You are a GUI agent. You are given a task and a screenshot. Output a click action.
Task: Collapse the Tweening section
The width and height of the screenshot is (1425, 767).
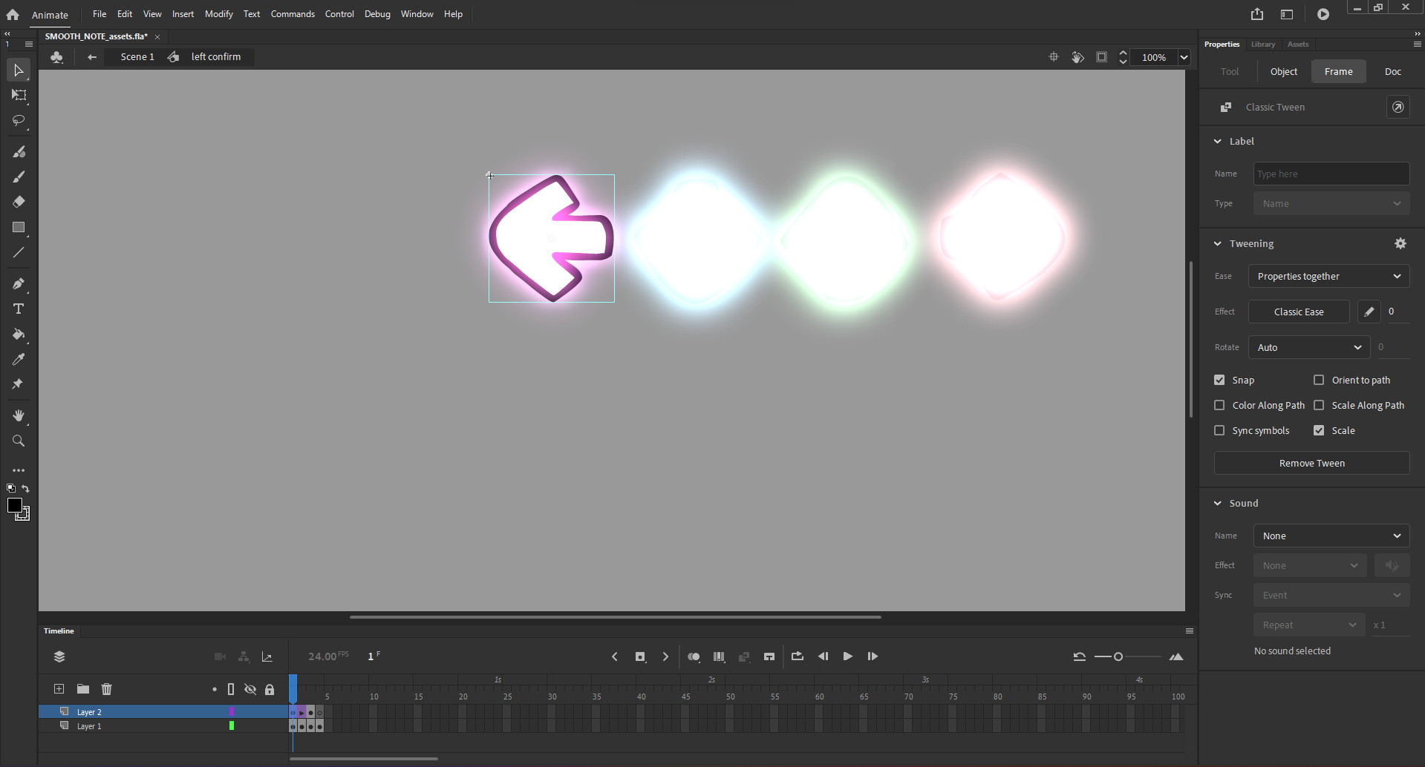[x=1218, y=243]
